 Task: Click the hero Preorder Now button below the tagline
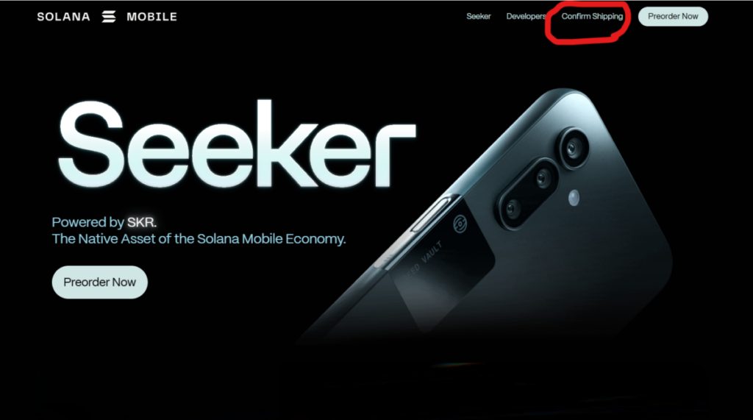(100, 282)
